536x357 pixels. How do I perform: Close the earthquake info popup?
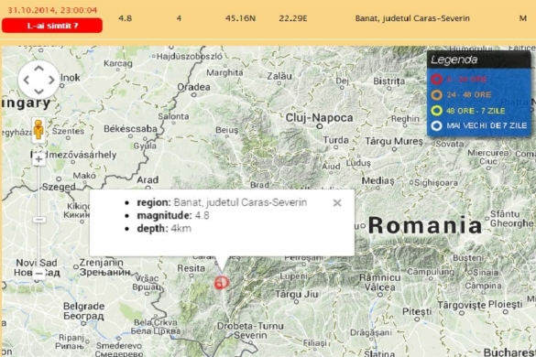tap(337, 203)
